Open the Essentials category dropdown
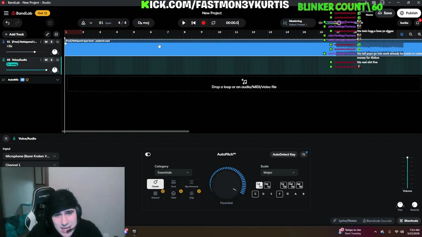The width and height of the screenshot is (422, 237). pyautogui.click(x=173, y=172)
